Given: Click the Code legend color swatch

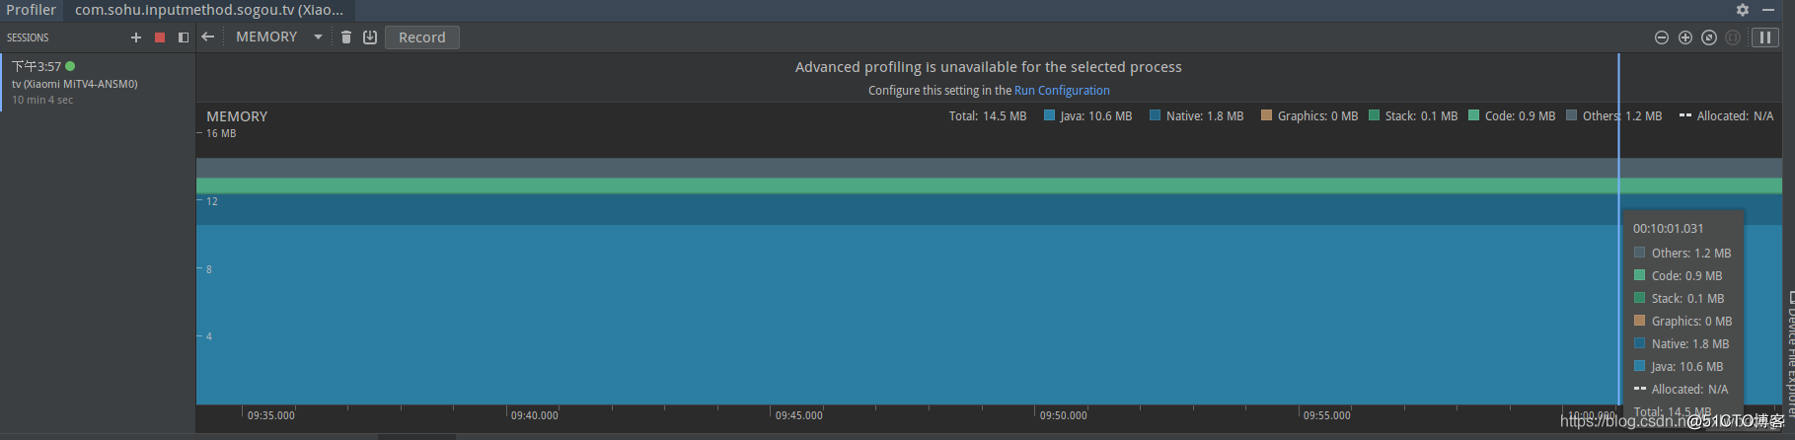Looking at the screenshot, I should click(x=1474, y=115).
